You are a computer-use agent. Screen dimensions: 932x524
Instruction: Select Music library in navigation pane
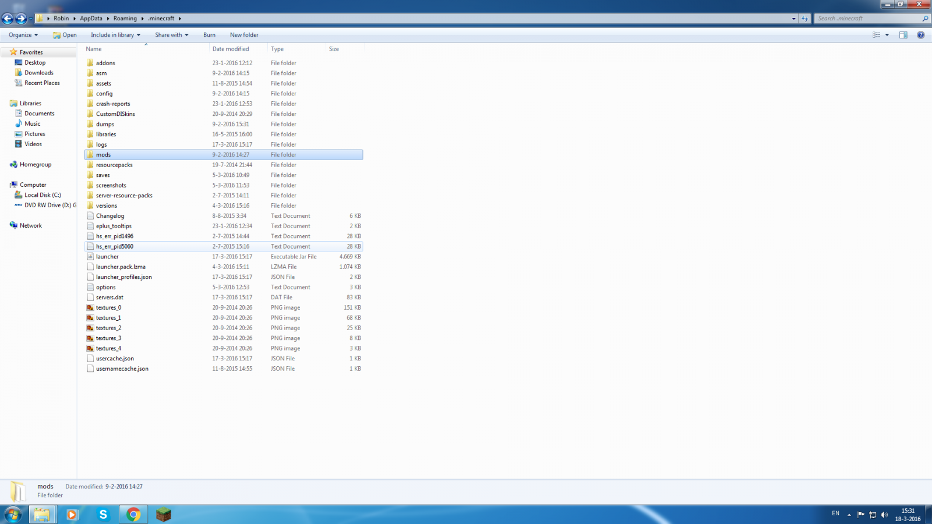click(x=33, y=124)
